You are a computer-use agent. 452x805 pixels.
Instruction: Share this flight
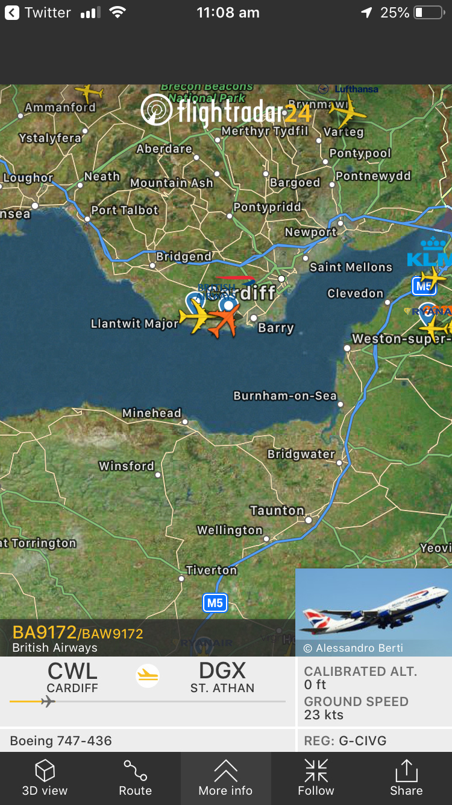pyautogui.click(x=407, y=778)
